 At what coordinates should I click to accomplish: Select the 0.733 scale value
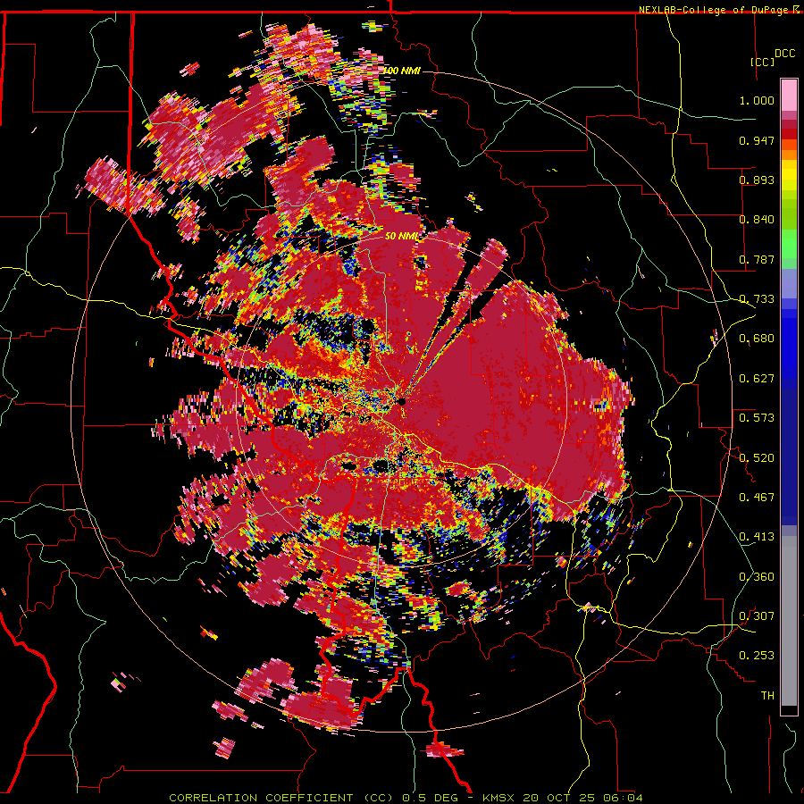(x=757, y=299)
